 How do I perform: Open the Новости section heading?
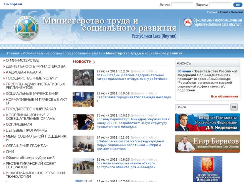point(82,61)
